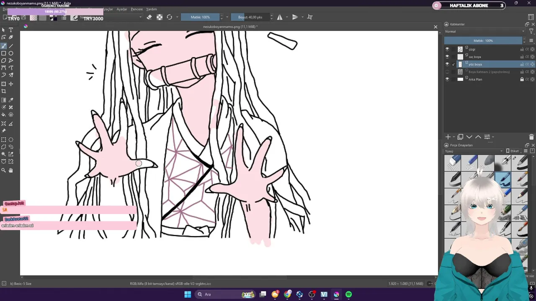The image size is (536, 301).
Task: Open the Pencere menu
Action: tap(137, 9)
